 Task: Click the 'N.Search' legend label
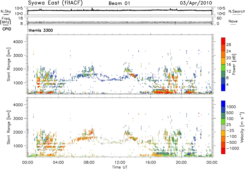click(x=237, y=11)
